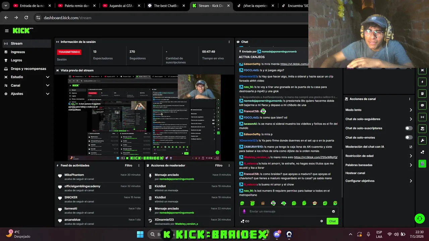This screenshot has width=429, height=241.
Task: Open Configurar objetivos options
Action: coord(379,181)
